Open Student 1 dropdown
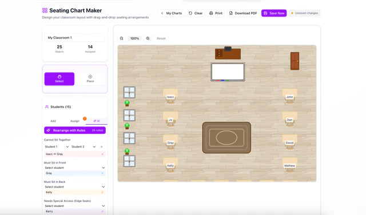Image resolution: width=366 pixels, height=215 pixels. tap(57, 146)
